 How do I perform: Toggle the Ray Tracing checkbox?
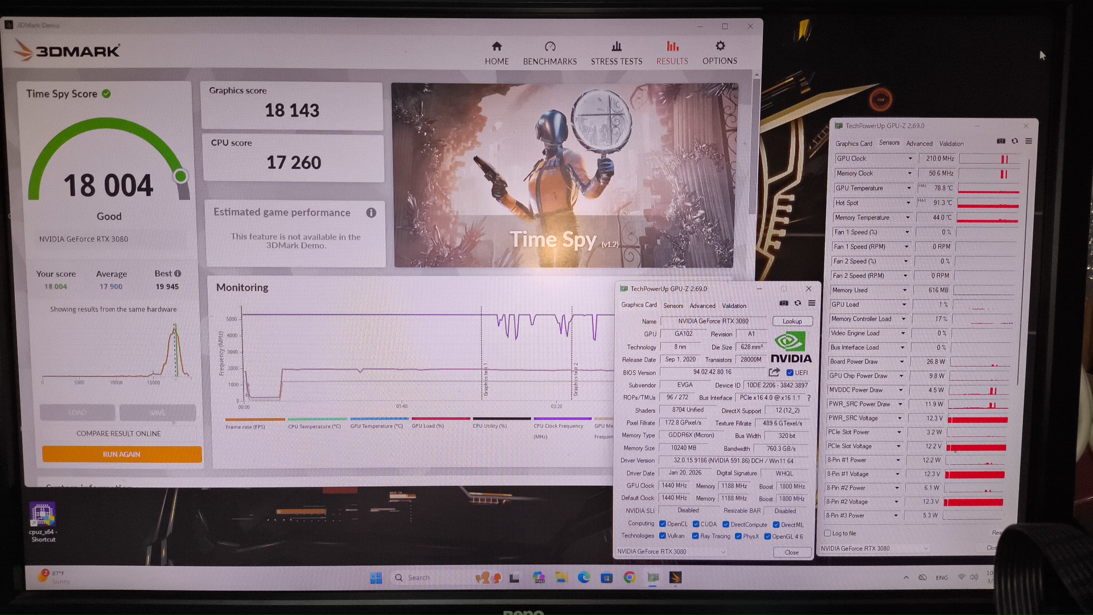click(x=695, y=536)
